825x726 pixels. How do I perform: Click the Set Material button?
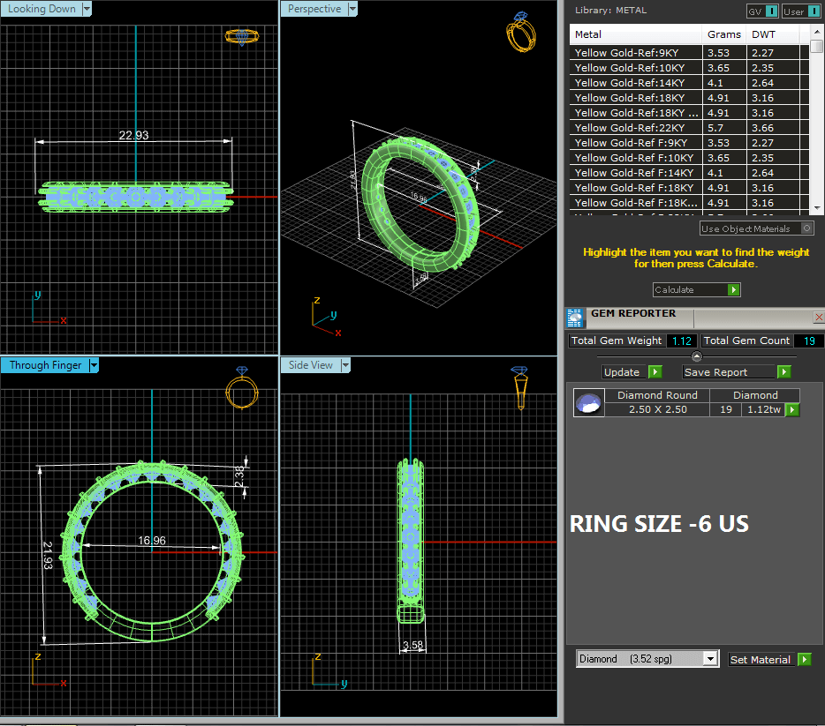[760, 660]
